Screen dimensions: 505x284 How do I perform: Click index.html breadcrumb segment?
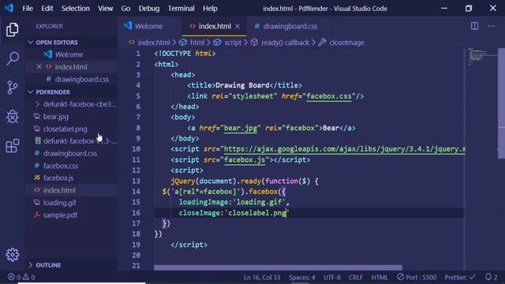[154, 43]
